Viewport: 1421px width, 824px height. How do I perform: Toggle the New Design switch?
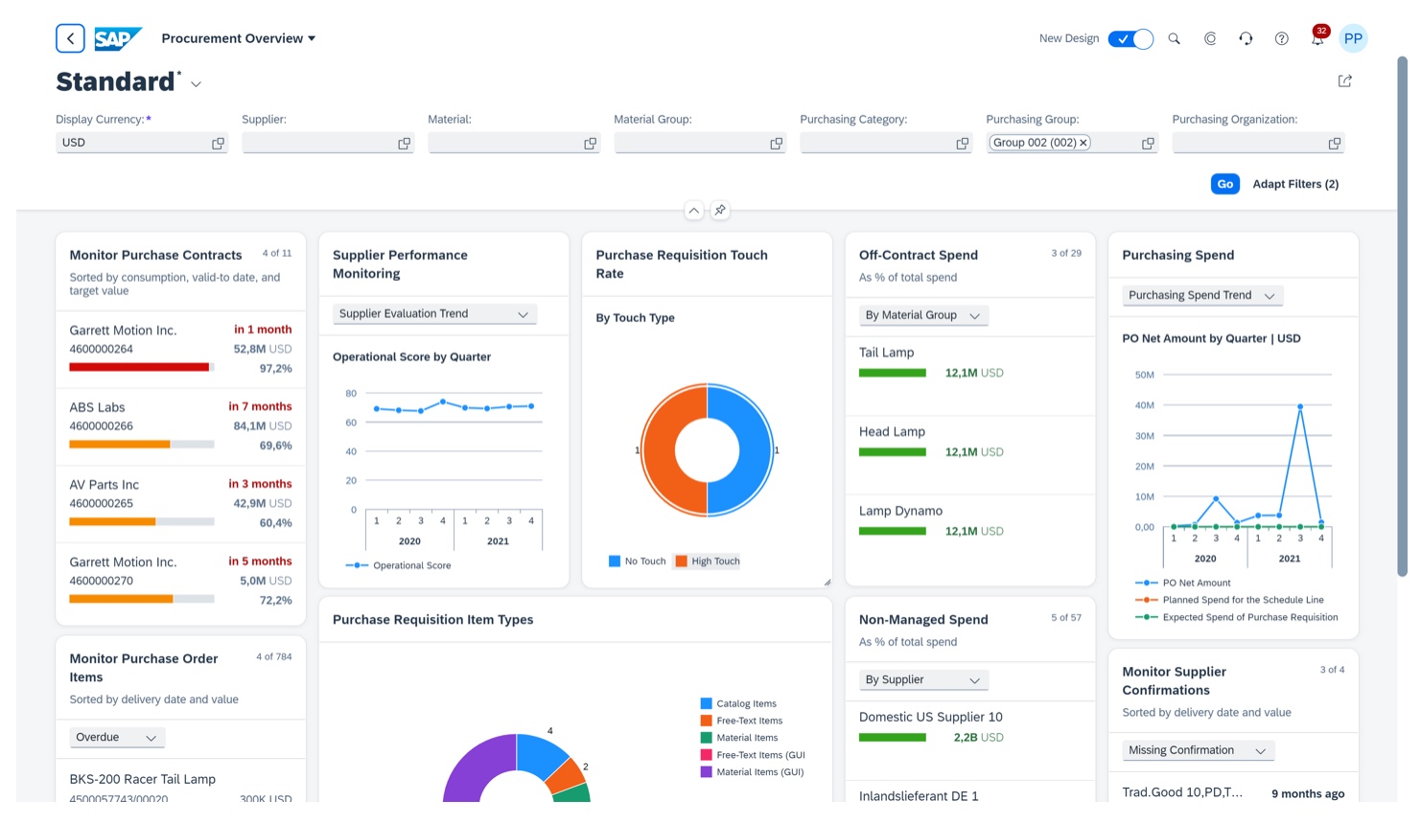pyautogui.click(x=1130, y=38)
